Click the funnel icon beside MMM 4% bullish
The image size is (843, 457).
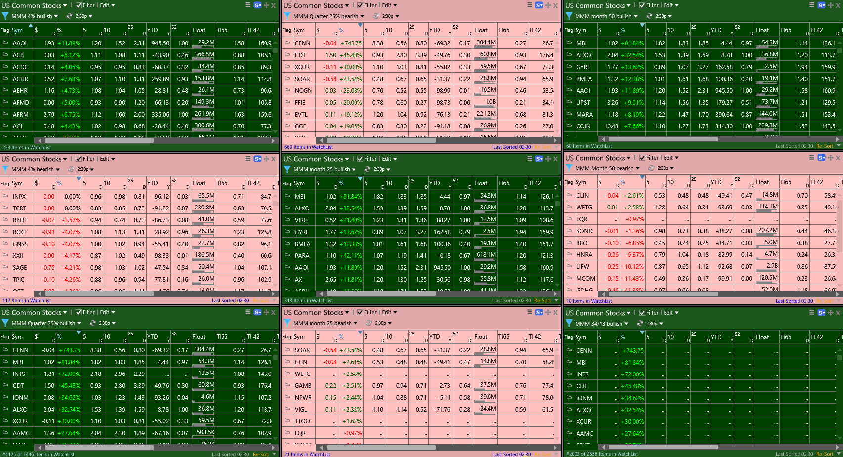[x=5, y=16]
